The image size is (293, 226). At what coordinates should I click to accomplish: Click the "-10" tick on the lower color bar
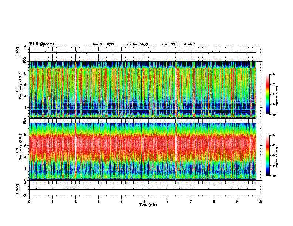click(274, 176)
